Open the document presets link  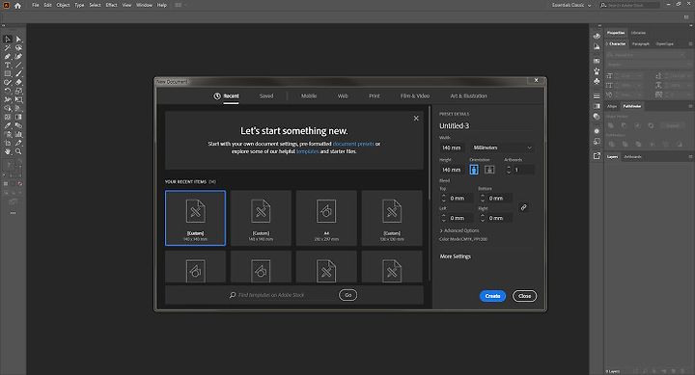[353, 144]
